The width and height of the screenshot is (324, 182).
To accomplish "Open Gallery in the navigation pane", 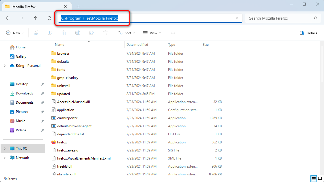I will coord(18,56).
